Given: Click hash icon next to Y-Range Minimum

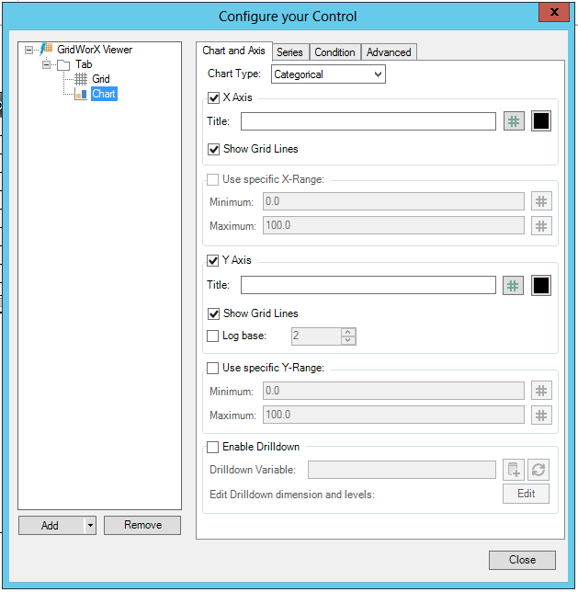Looking at the screenshot, I should click(541, 391).
